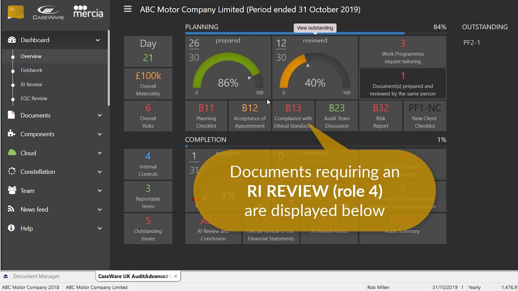
Task: Close the CaseWare UK AuditAdvanced tab
Action: click(175, 276)
